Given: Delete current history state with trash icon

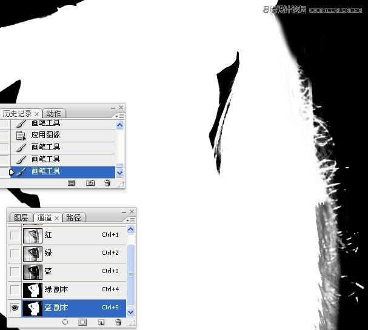Looking at the screenshot, I should (x=107, y=182).
